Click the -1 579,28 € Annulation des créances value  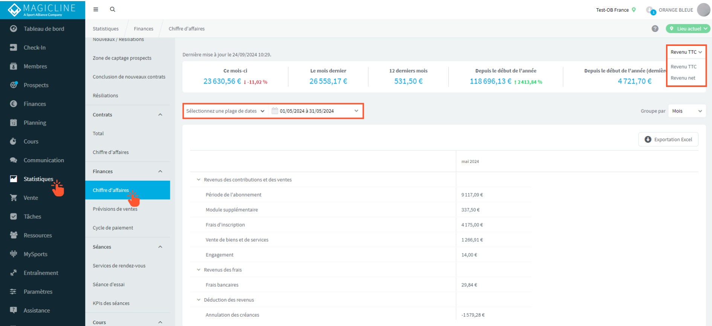pos(473,315)
